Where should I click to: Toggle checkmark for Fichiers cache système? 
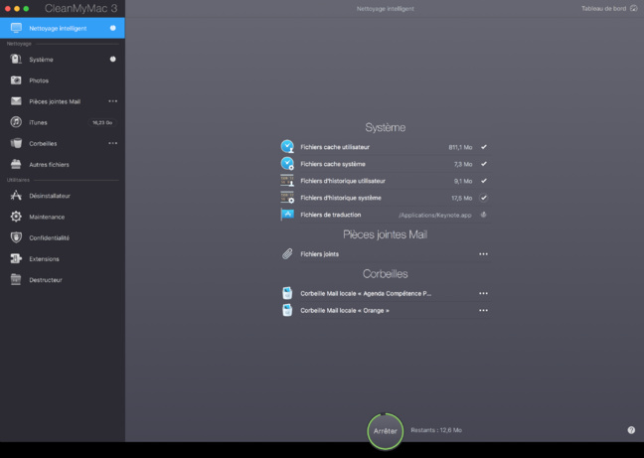pos(484,164)
